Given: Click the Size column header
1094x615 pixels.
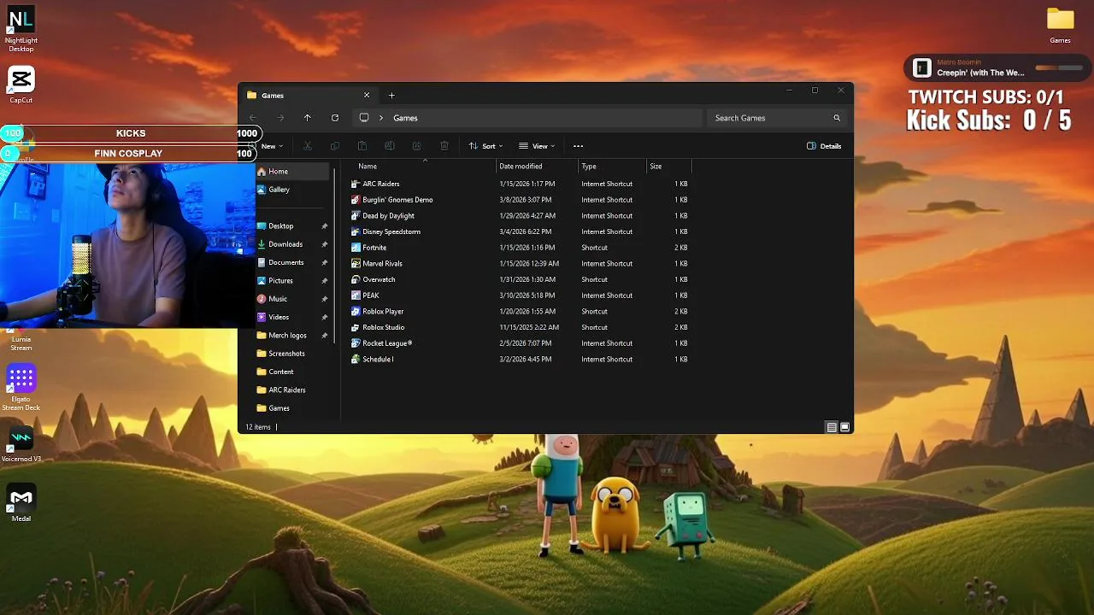Looking at the screenshot, I should tap(668, 167).
